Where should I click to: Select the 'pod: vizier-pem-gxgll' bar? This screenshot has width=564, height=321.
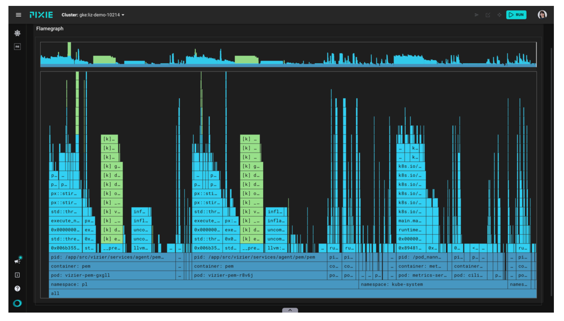tap(113, 276)
